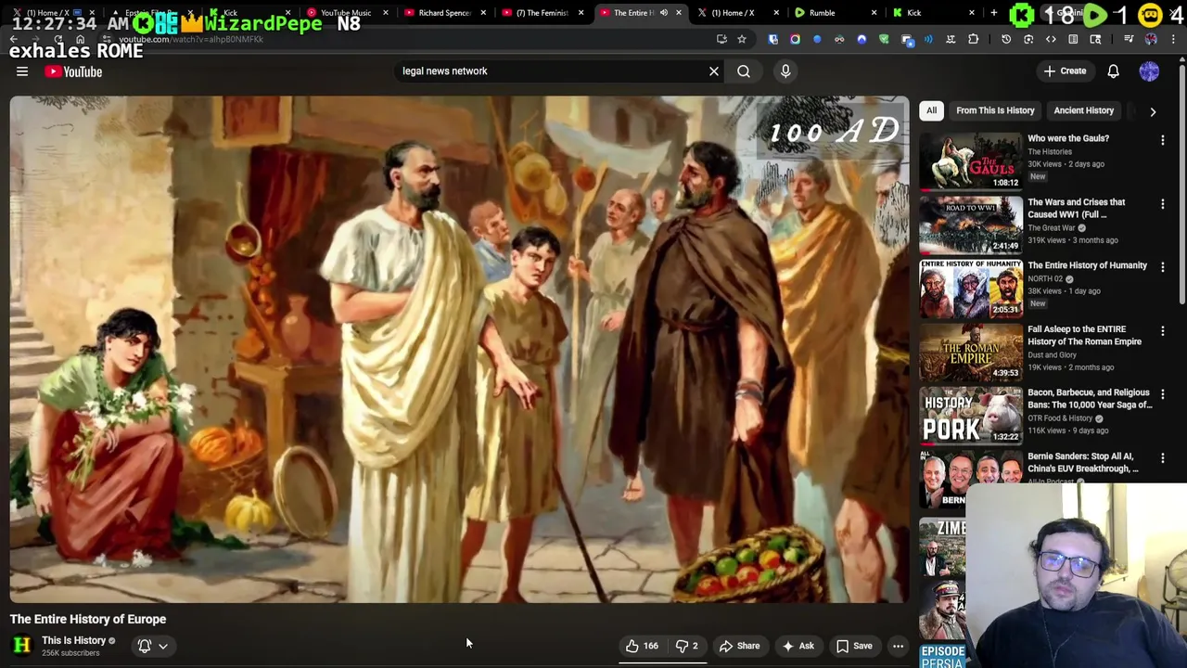
Task: Click the main video player image
Action: point(459,349)
